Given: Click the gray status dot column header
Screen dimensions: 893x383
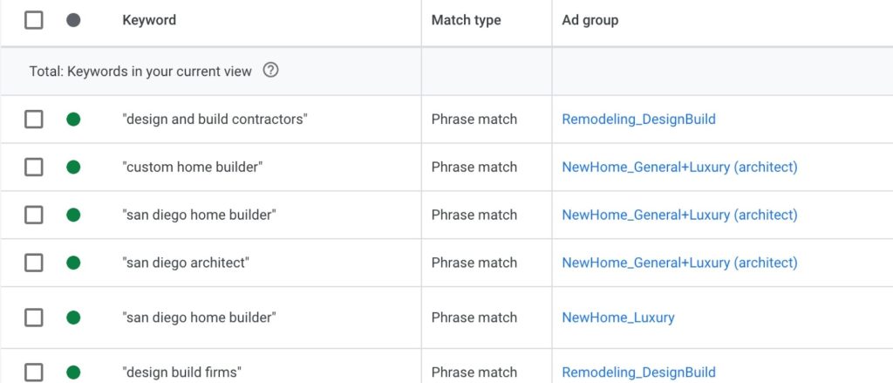Looking at the screenshot, I should 73,20.
